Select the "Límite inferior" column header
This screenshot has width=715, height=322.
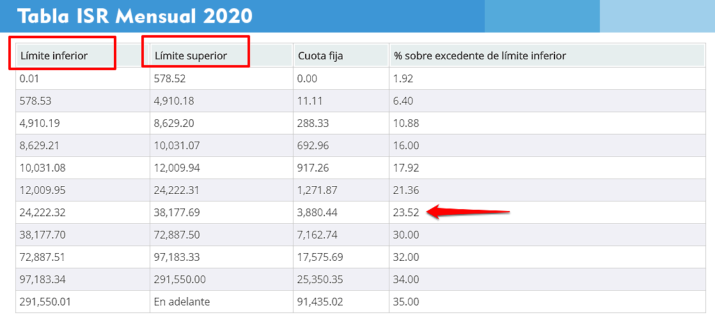click(54, 55)
